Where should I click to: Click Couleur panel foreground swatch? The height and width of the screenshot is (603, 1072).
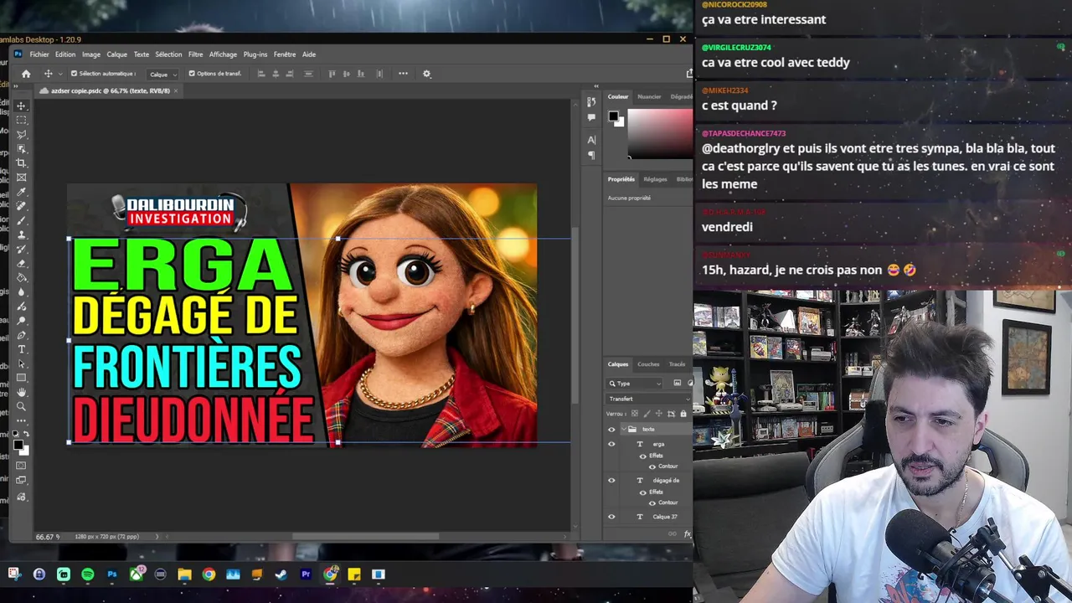(x=614, y=116)
